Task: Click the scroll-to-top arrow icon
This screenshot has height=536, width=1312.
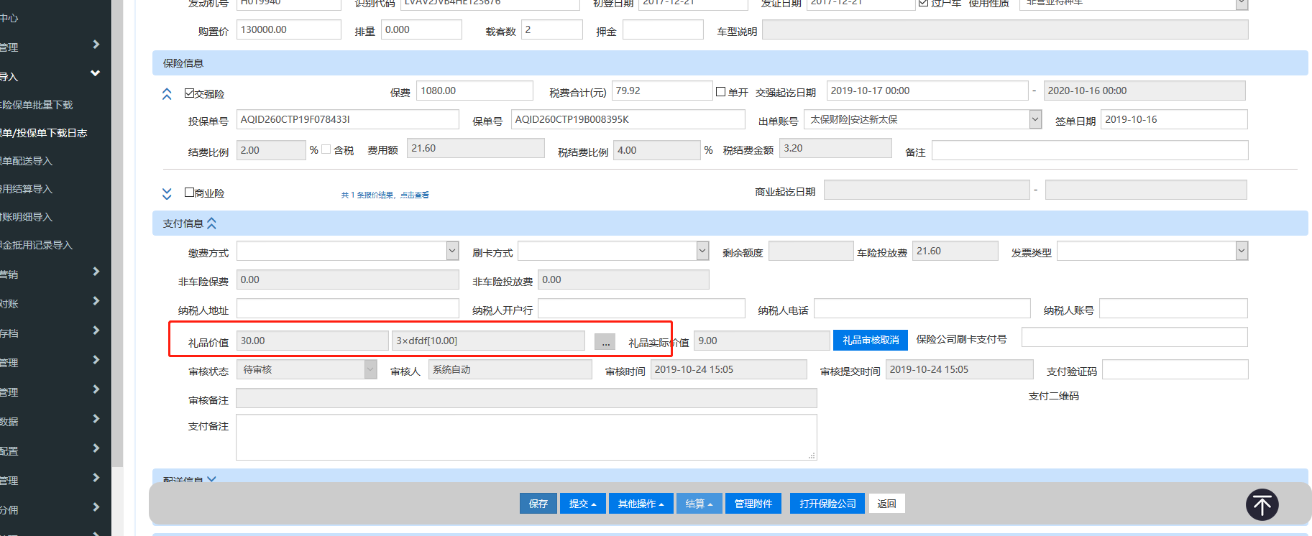Action: click(x=1262, y=504)
